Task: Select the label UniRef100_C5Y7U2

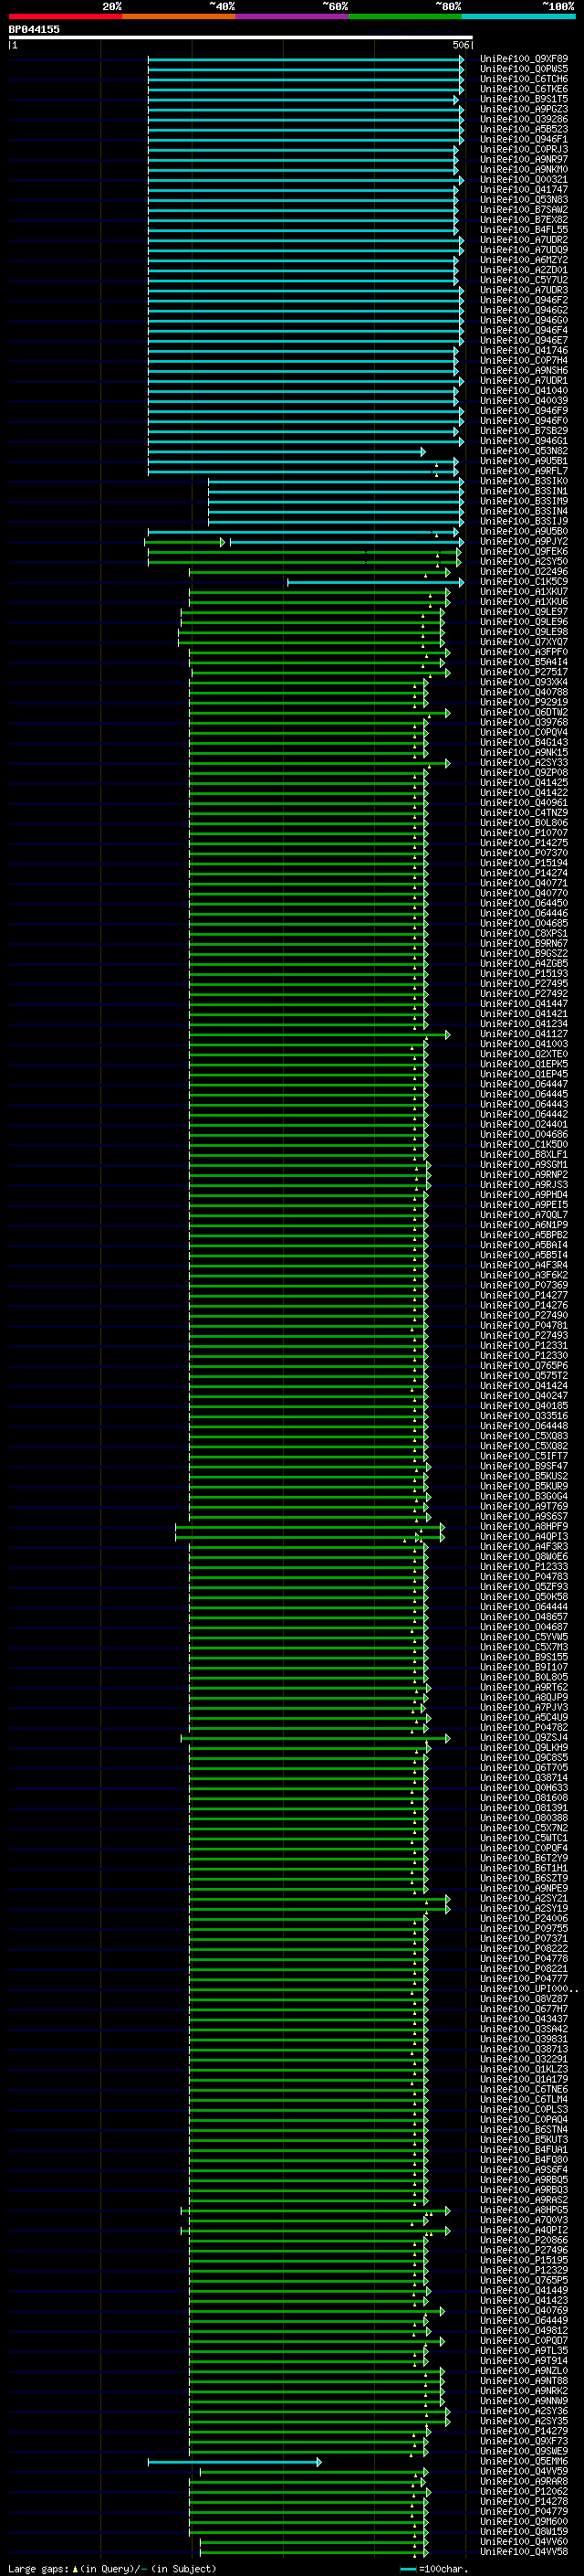Action: [x=524, y=280]
